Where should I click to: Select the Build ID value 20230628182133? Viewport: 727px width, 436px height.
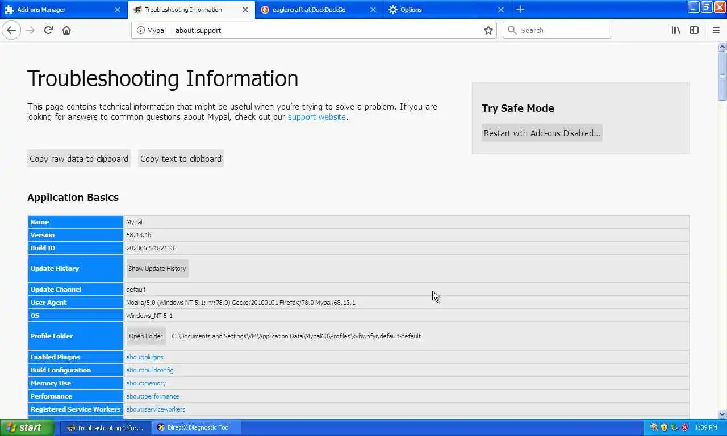coord(150,248)
